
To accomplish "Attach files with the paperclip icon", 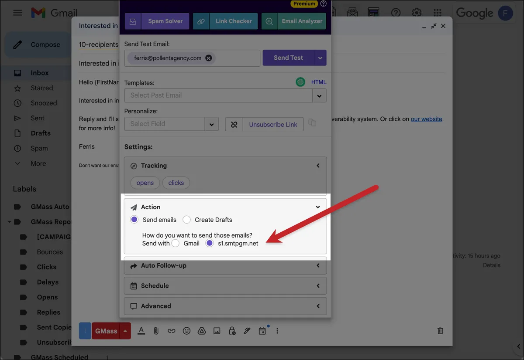I will coord(156,331).
